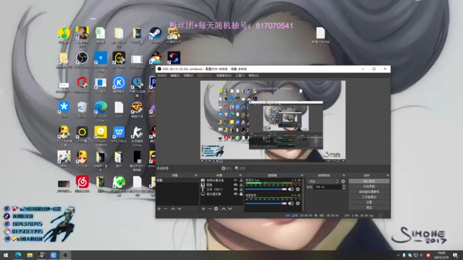This screenshot has height=260, width=463.
Task: Click the transition duration 300 ms field
Action: [328, 187]
